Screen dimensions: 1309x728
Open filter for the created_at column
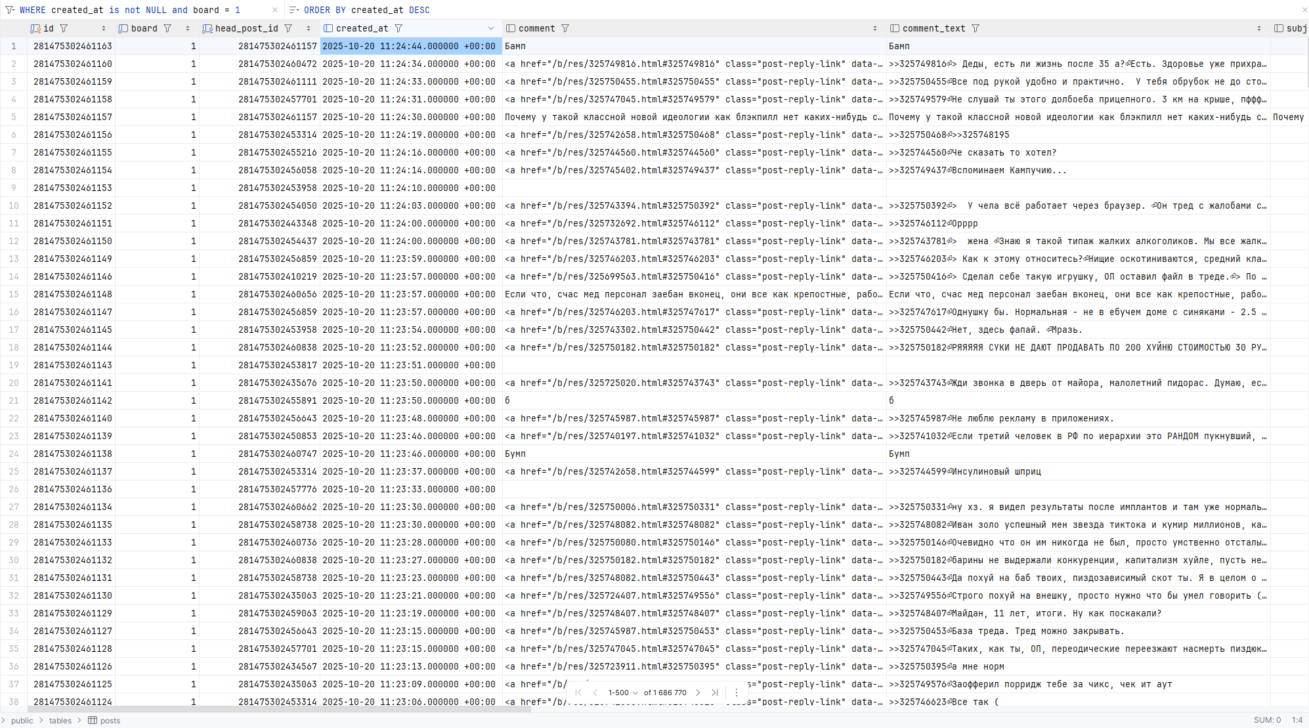(398, 28)
